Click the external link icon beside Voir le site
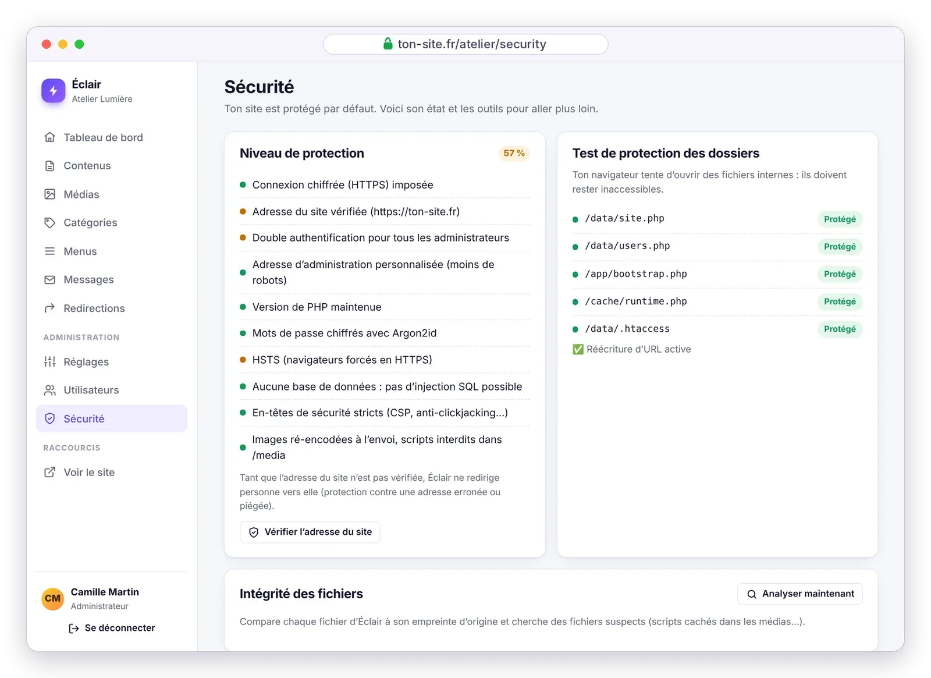This screenshot has height=678, width=931. (x=50, y=472)
